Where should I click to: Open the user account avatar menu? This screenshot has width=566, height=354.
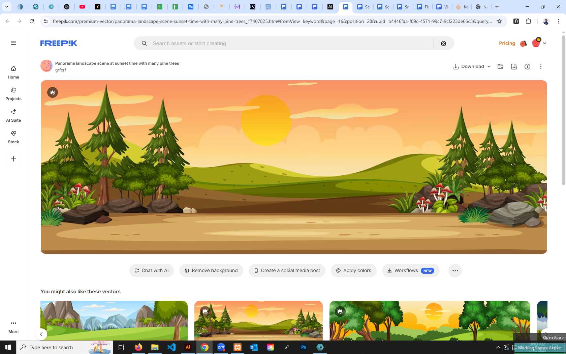pos(539,43)
